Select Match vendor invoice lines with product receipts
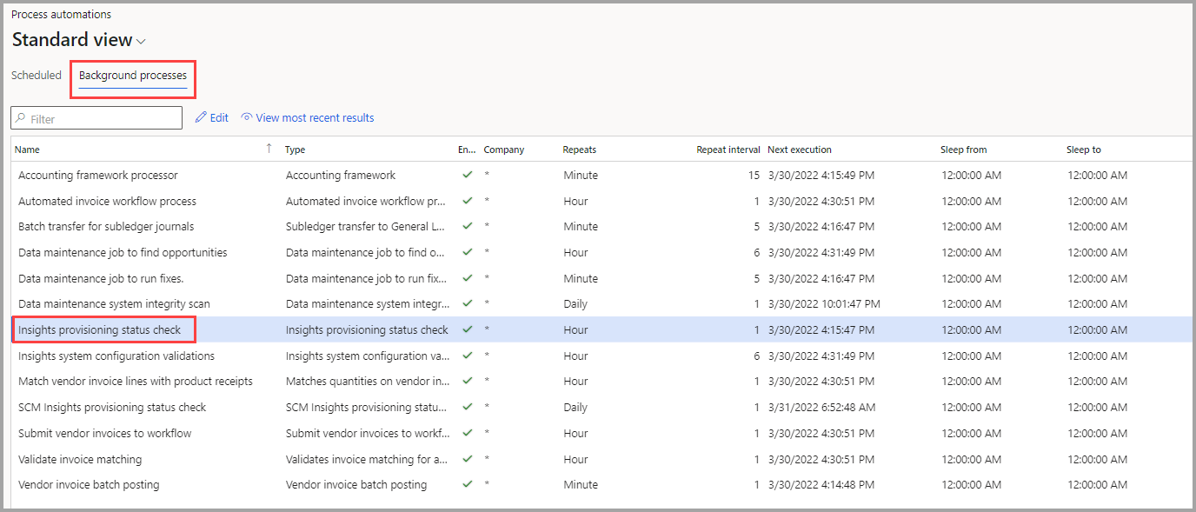This screenshot has width=1196, height=512. pos(136,381)
